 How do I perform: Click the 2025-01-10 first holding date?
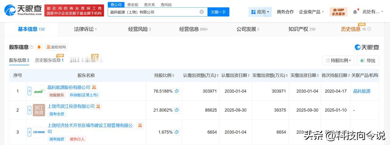(x=336, y=110)
